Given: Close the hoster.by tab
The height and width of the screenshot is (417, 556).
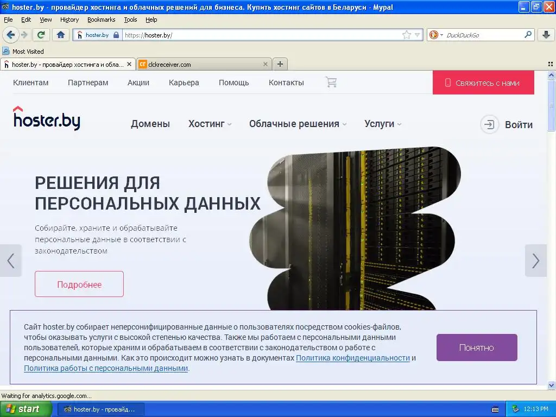Looking at the screenshot, I should click(x=129, y=64).
